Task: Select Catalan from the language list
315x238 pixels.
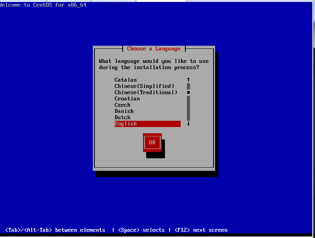Action: point(147,80)
